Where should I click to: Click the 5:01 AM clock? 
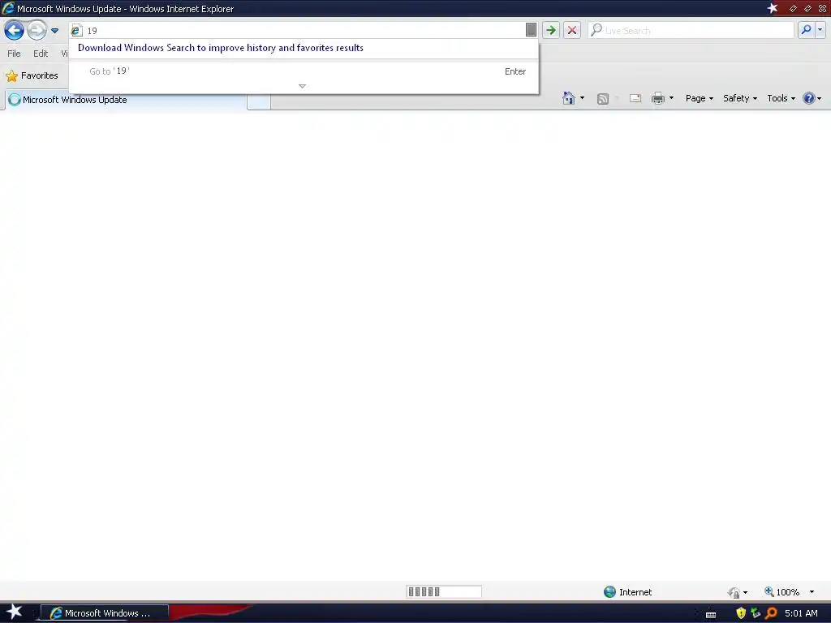pyautogui.click(x=801, y=613)
